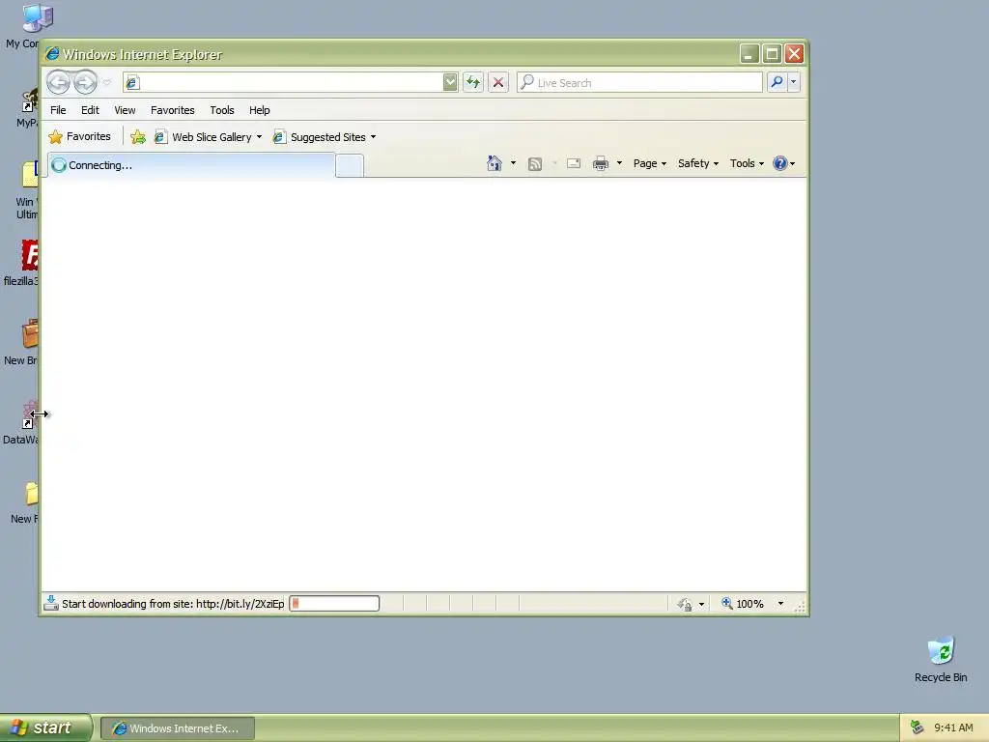Open the Favorites menu in menu bar
Viewport: 989px width, 742px height.
173,110
